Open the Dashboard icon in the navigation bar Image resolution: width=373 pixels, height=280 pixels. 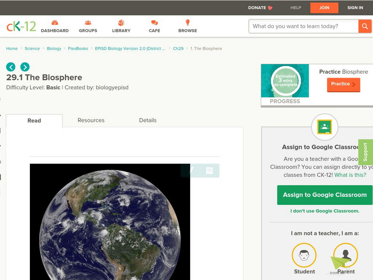click(55, 22)
